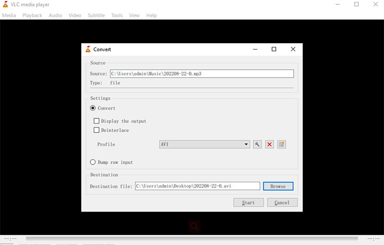Image resolution: width=384 pixels, height=245 pixels.
Task: Click the 'file' type value
Action: [115, 83]
